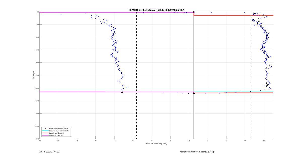Click the x-axis tick label '-25'

pos(77,141)
